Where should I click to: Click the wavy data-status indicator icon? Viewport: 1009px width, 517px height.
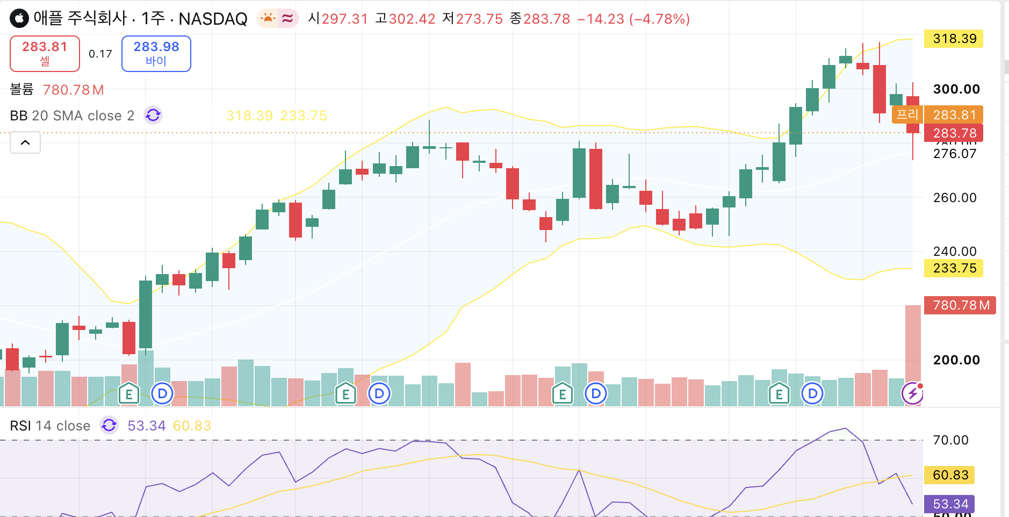coord(287,19)
